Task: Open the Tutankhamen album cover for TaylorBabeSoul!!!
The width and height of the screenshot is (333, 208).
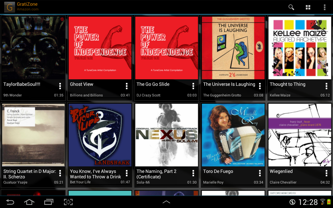Action: pos(34,48)
